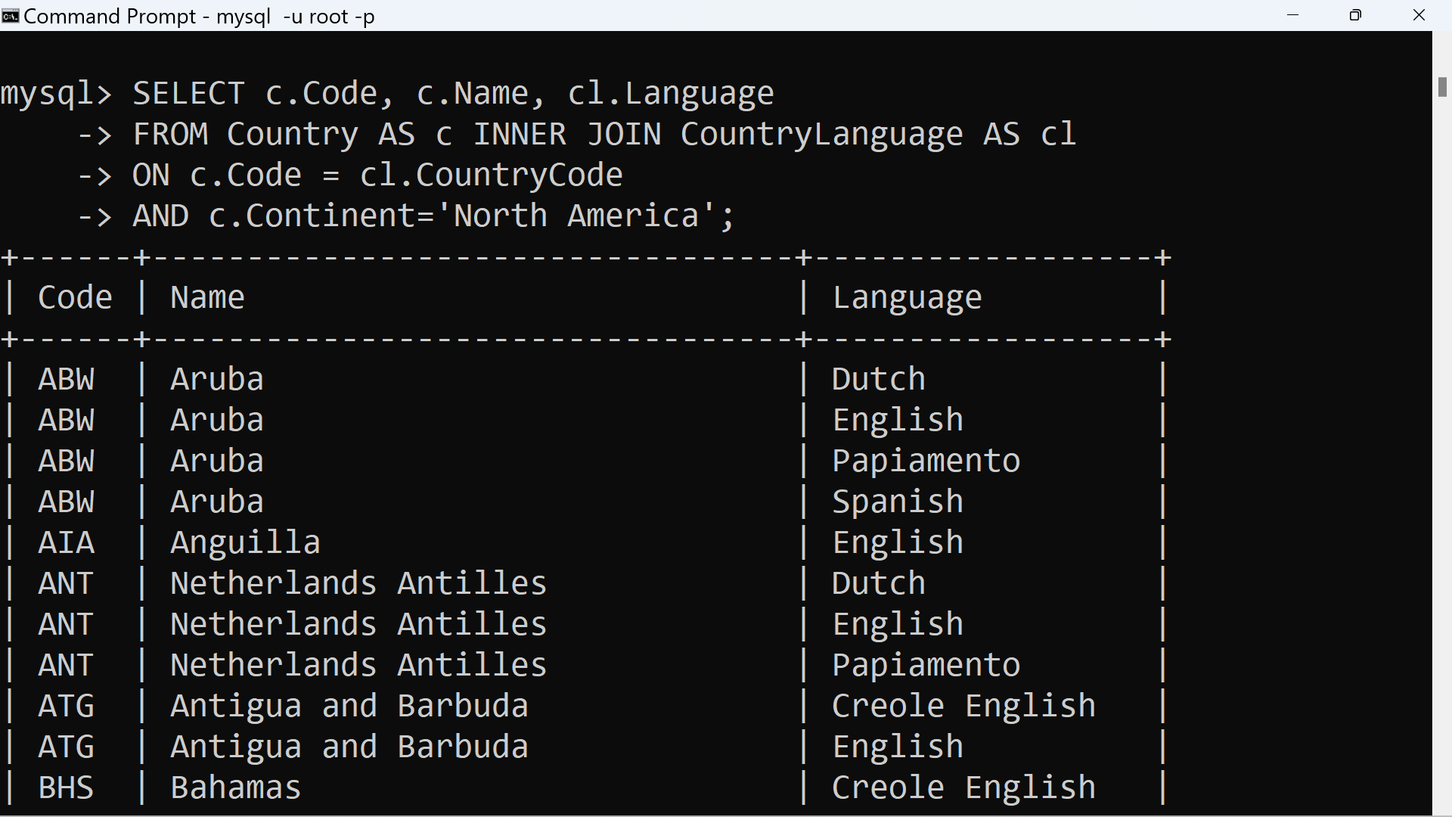This screenshot has height=817, width=1452.
Task: Click the 'Code' column header text
Action: 75,297
